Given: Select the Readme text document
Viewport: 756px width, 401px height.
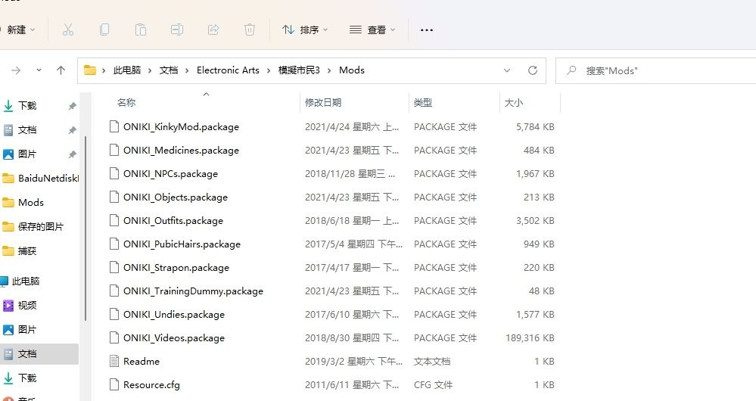Looking at the screenshot, I should point(142,362).
